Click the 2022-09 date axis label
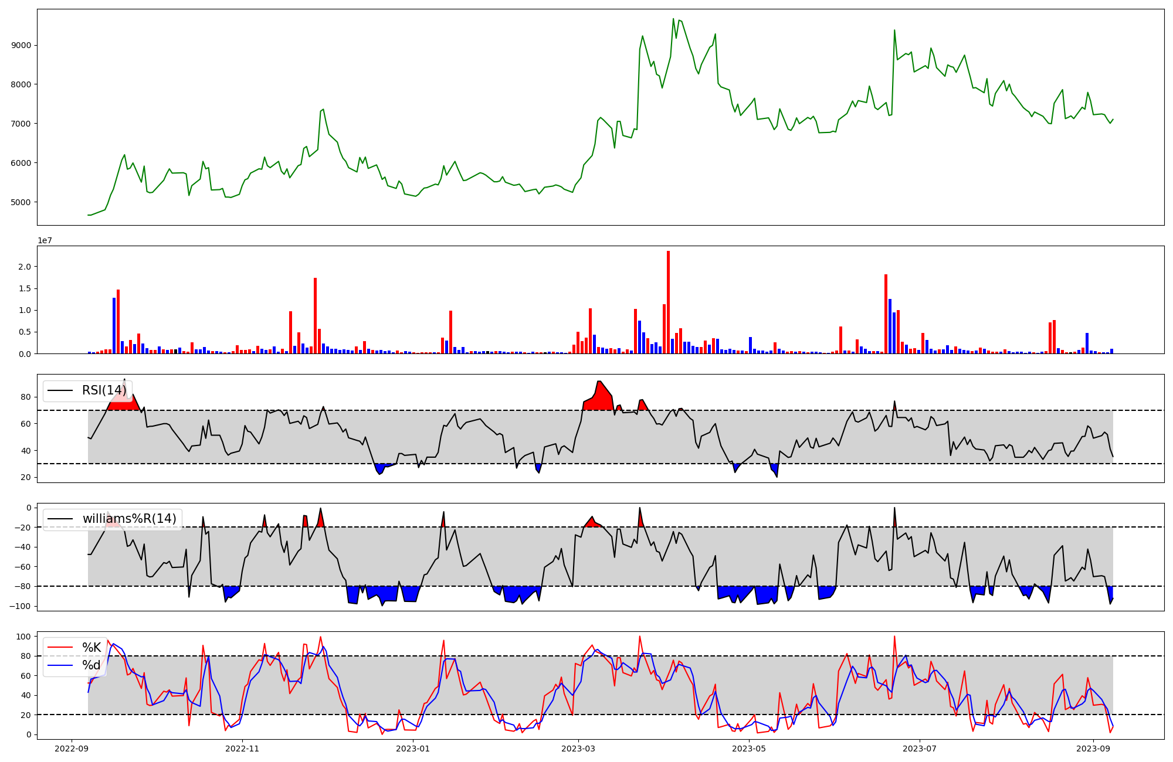Viewport: 1173px width, 762px height. pyautogui.click(x=72, y=749)
